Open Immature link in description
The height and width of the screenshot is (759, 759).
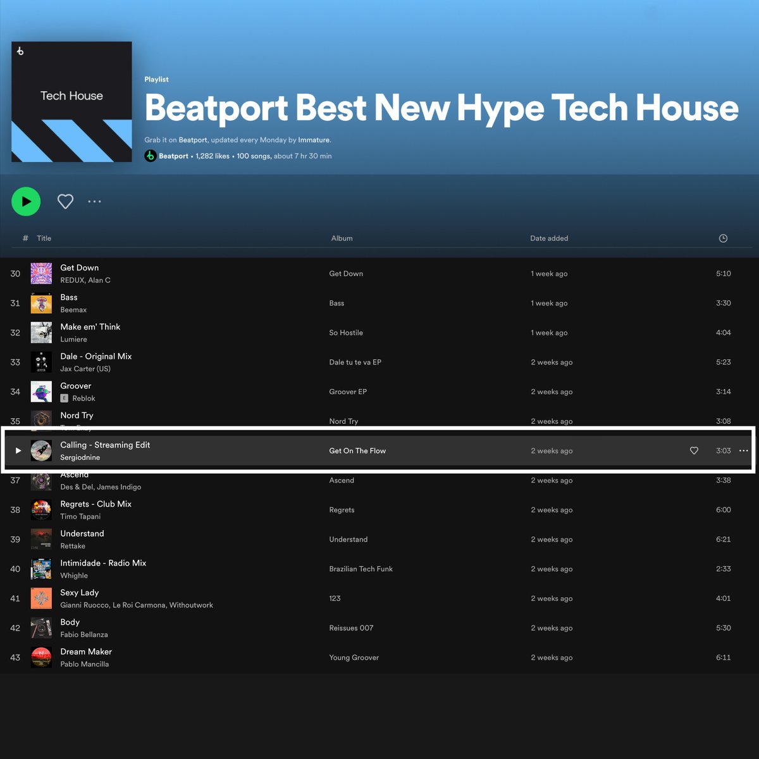[x=314, y=140]
